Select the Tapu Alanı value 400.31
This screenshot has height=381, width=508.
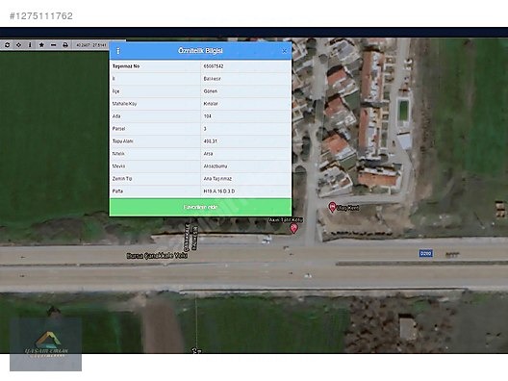[x=211, y=141]
